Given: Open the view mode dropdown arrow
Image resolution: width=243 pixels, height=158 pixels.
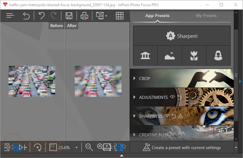Looking at the screenshot, I should [x=26, y=147].
